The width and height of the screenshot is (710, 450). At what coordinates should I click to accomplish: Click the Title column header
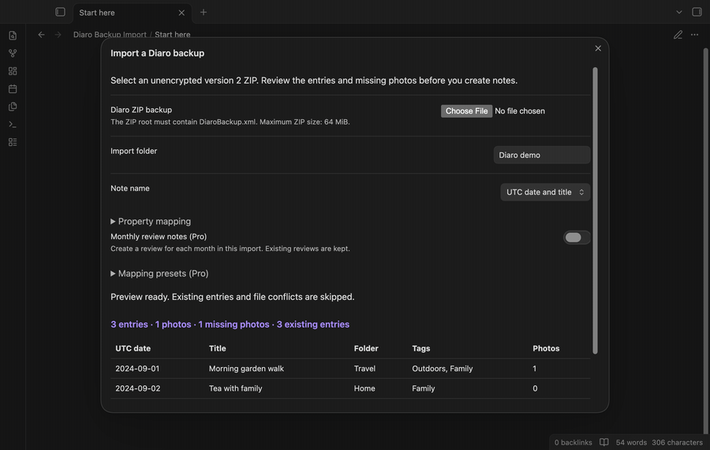coord(218,348)
